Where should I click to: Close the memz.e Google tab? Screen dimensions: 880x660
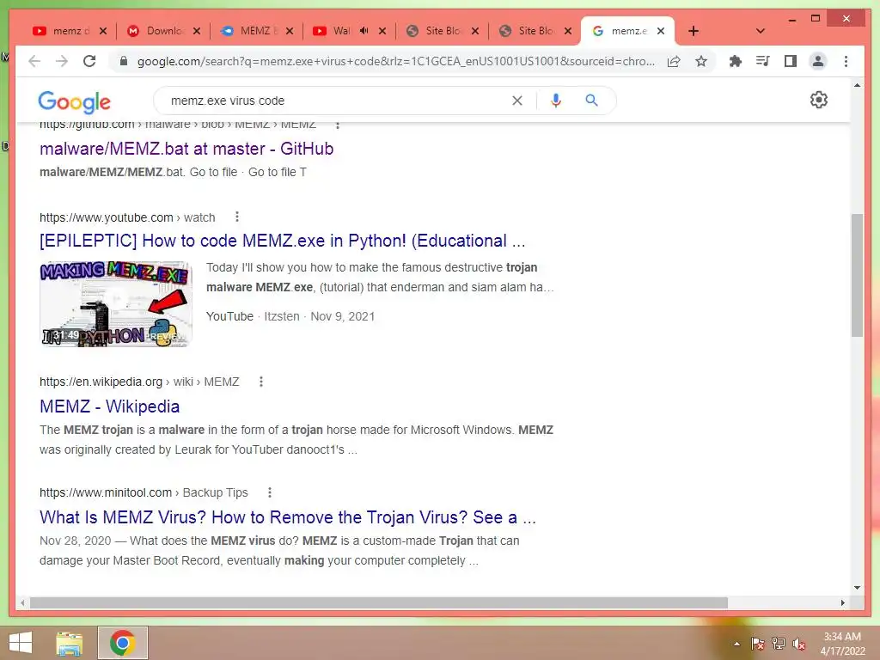[x=661, y=31]
